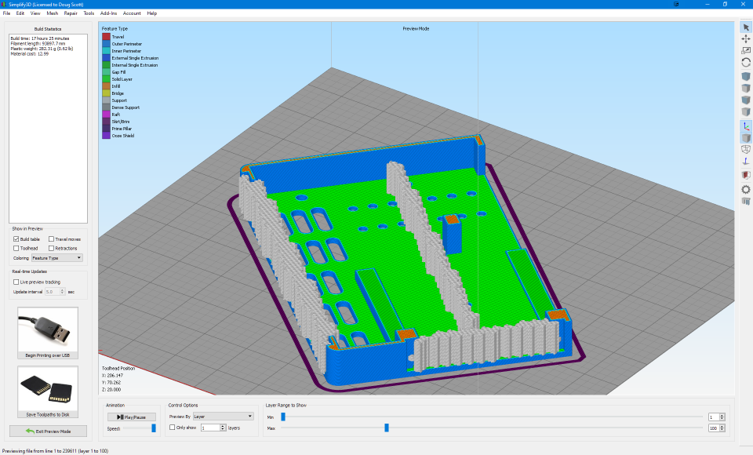Increase the Max layer stepper value
This screenshot has width=753, height=455.
point(722,426)
